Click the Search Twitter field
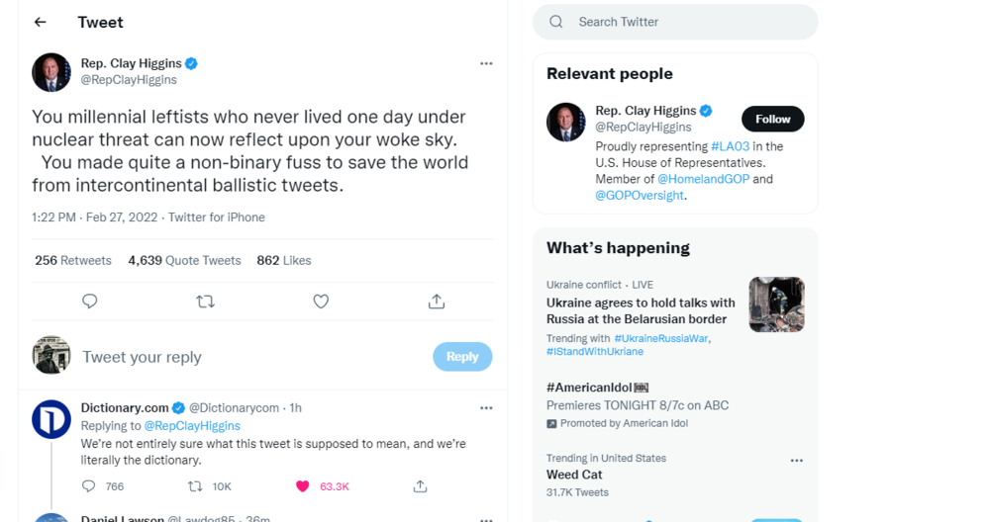This screenshot has height=522, width=990. point(683,22)
